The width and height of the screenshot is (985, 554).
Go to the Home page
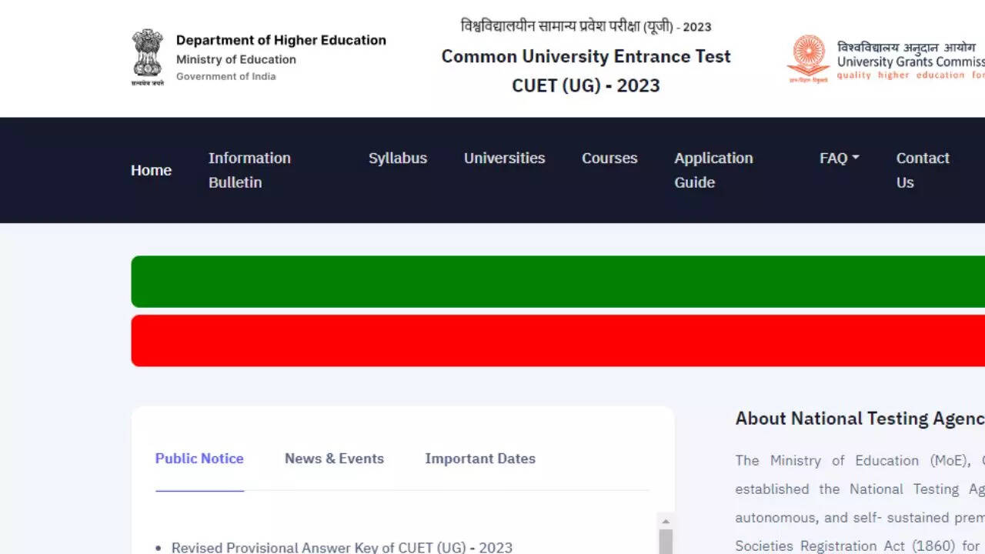click(x=151, y=170)
